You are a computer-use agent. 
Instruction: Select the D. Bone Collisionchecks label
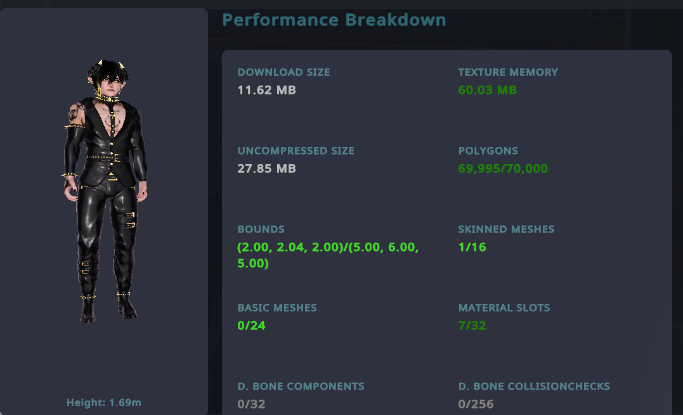point(534,386)
